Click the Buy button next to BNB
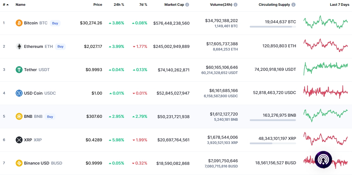The width and height of the screenshot is (352, 175). coord(50,117)
